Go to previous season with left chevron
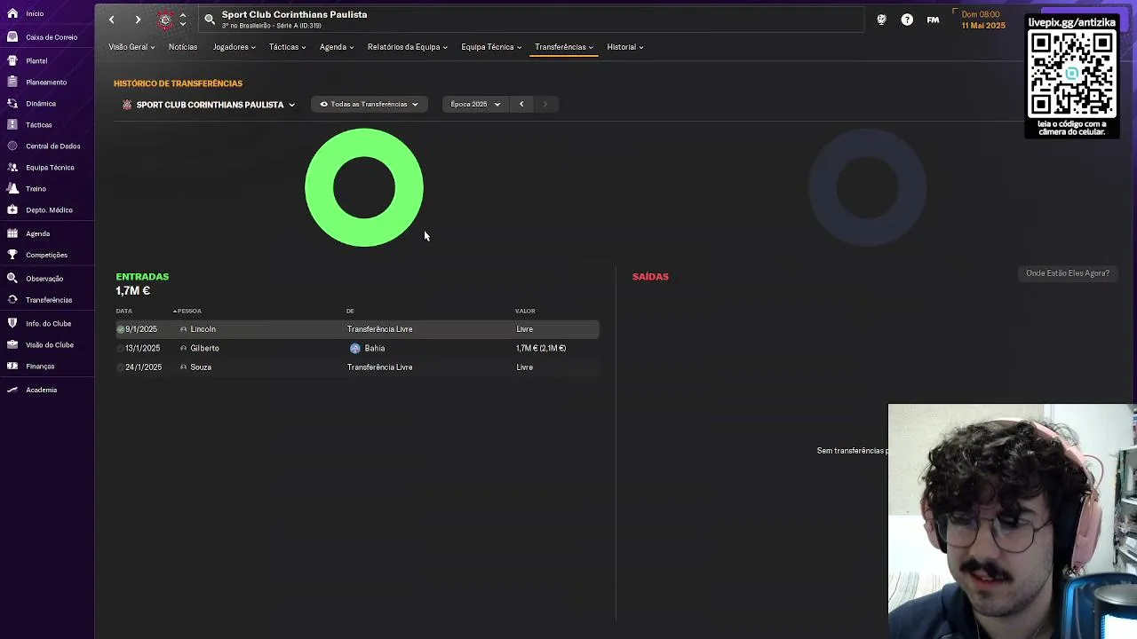This screenshot has height=639, width=1137. coord(521,105)
